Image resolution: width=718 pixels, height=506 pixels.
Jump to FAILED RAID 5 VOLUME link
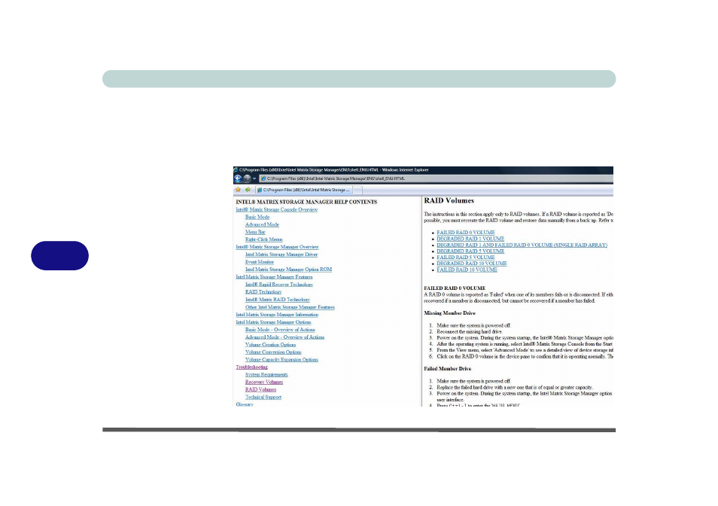click(x=466, y=258)
